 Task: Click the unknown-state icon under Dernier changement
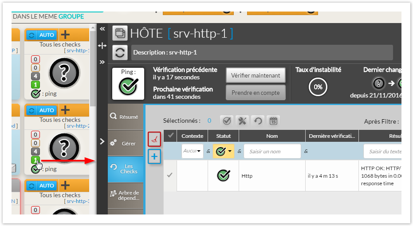click(x=379, y=83)
